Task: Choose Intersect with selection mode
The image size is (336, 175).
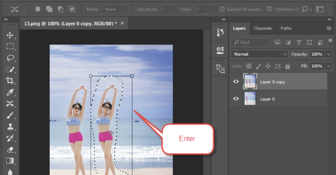Action: click(72, 9)
